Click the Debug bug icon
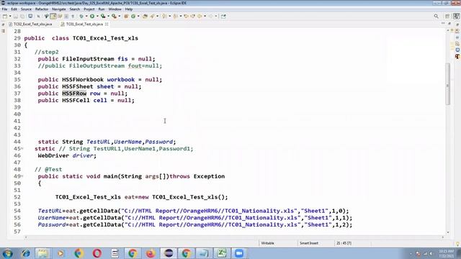Screen dimensions: 461x259 click(81, 17)
